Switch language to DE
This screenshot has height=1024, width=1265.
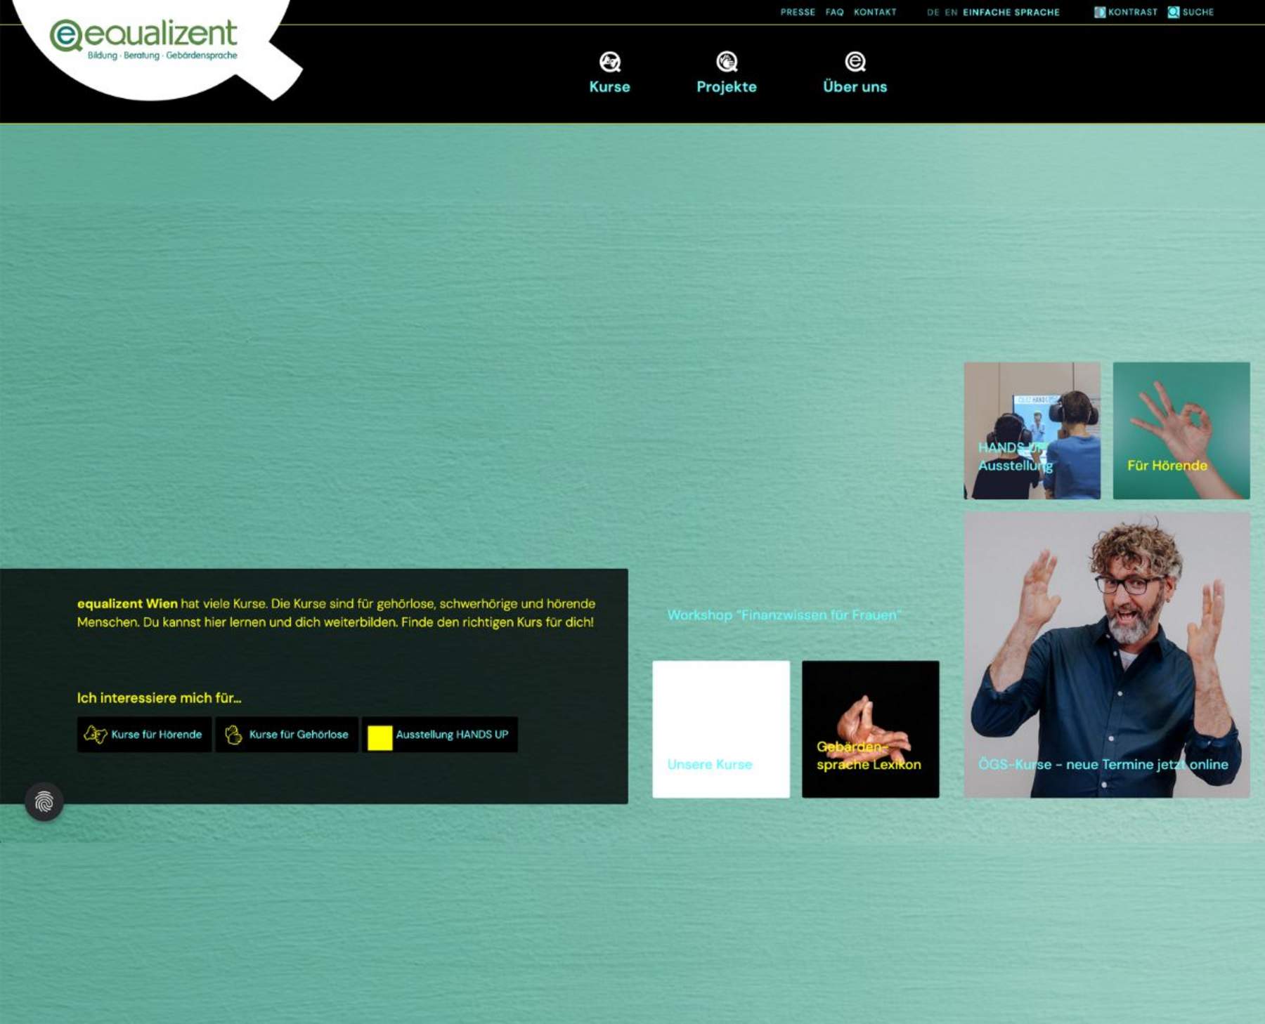pos(933,12)
